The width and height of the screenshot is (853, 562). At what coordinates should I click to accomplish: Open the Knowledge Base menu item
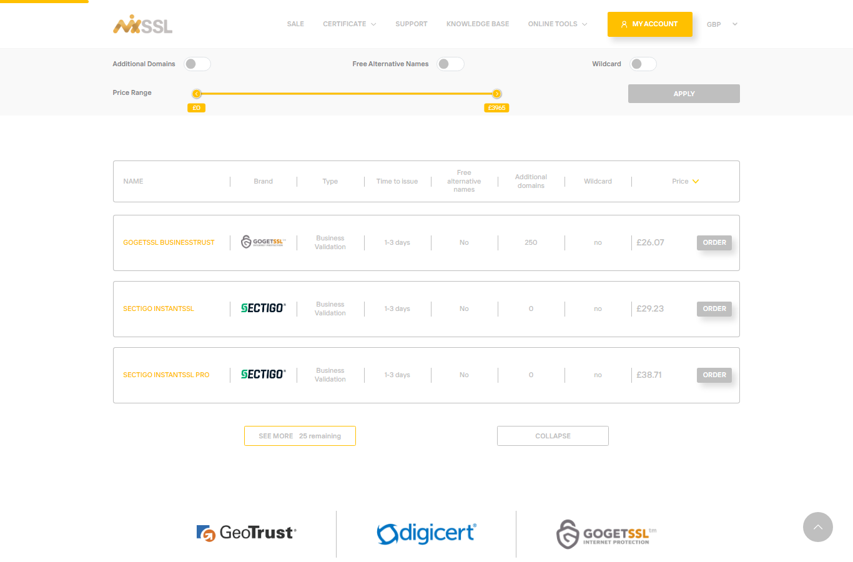point(478,24)
